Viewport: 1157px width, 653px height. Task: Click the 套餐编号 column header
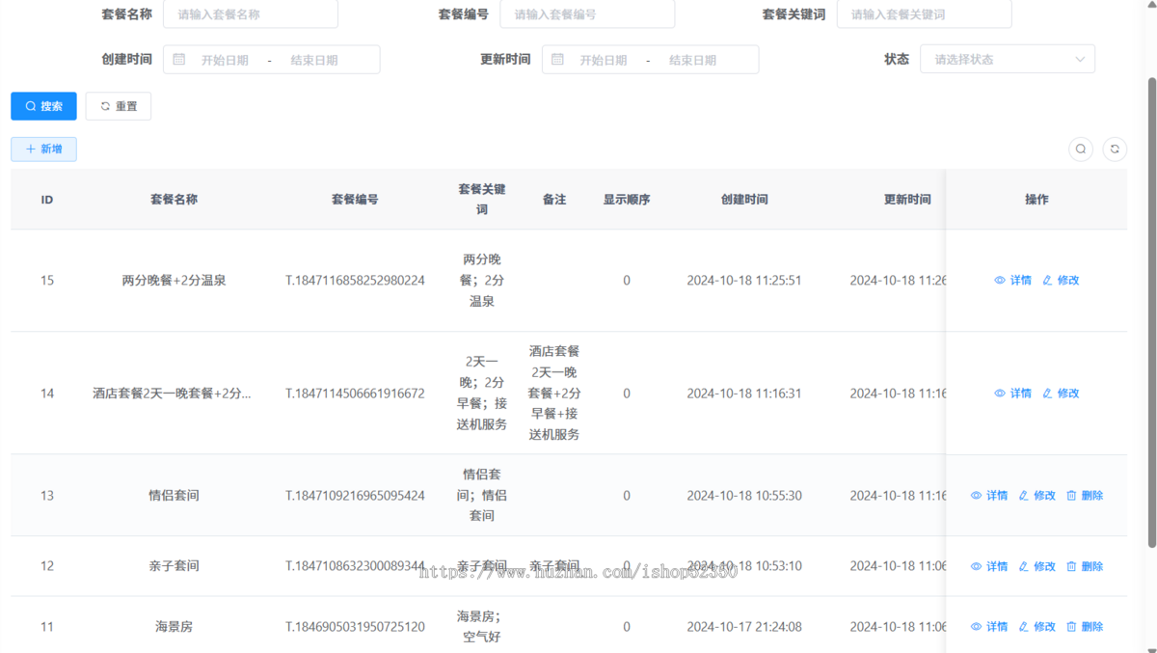[x=355, y=200]
